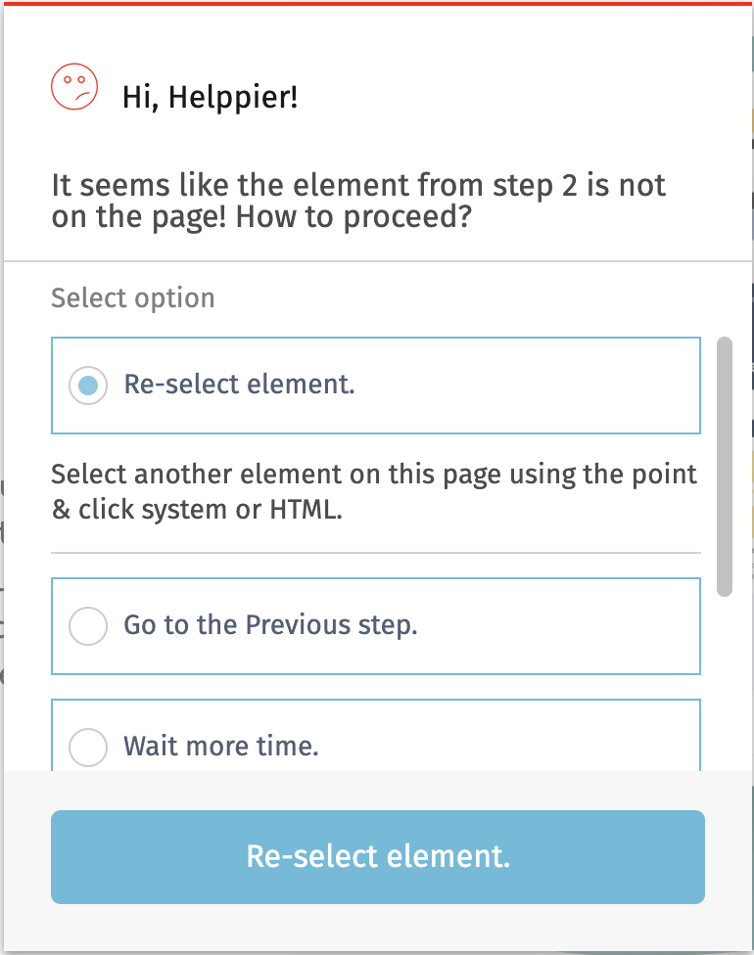Click the red bar atop the dialog

(377, 3)
